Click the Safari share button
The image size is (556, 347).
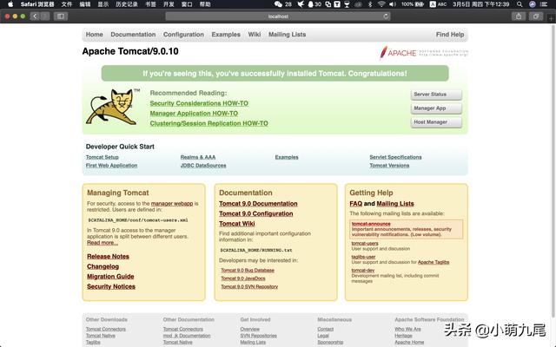pyautogui.click(x=519, y=16)
